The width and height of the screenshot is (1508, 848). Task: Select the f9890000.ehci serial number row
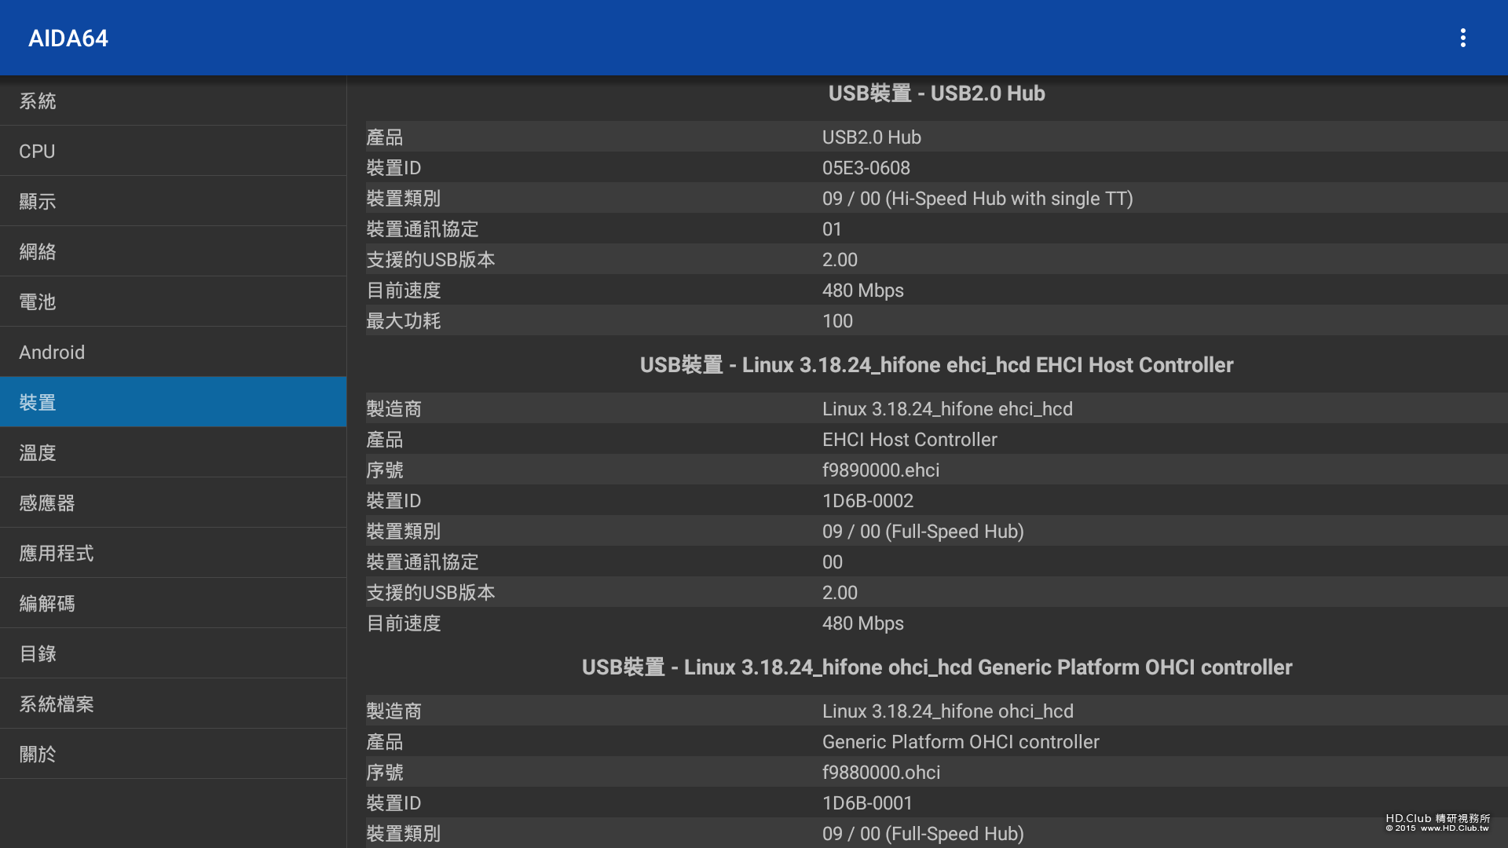(x=936, y=470)
